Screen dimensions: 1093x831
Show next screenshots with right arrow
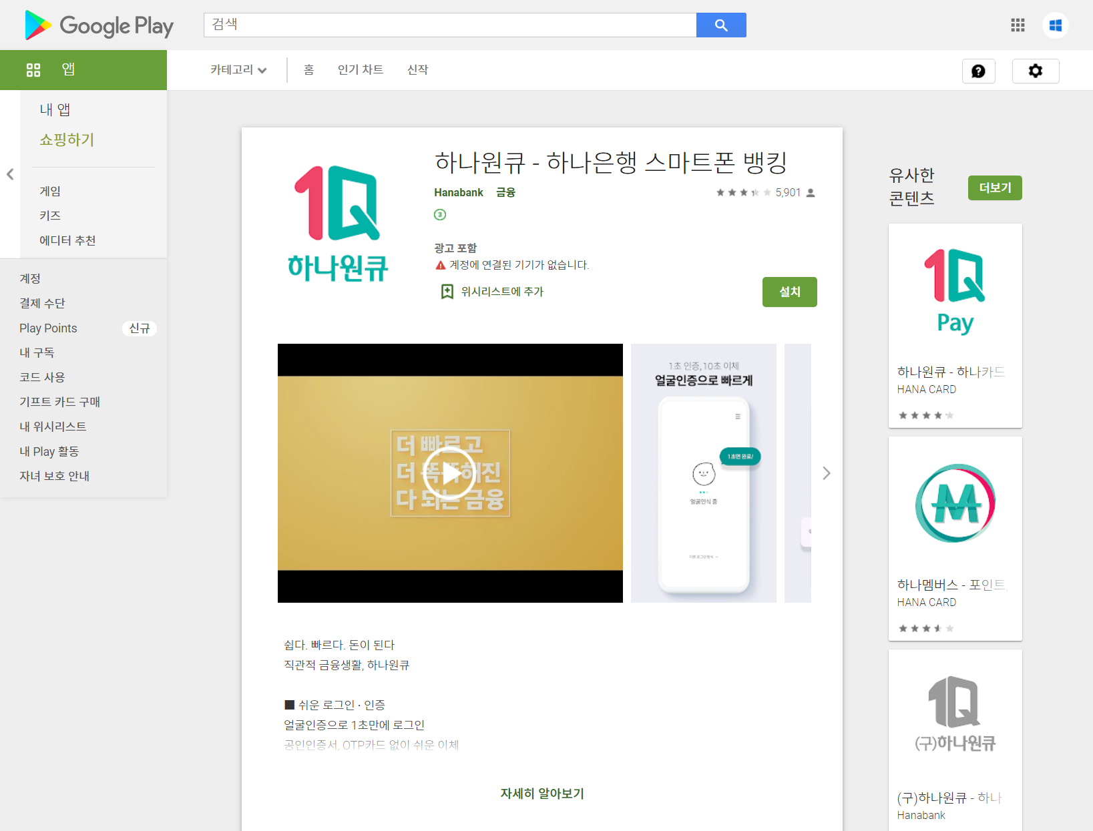point(827,473)
